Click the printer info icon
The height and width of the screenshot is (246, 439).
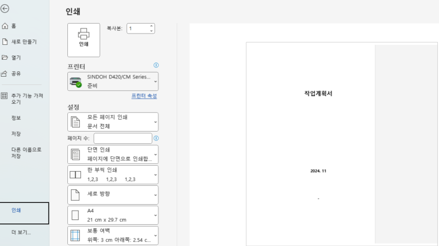tap(156, 65)
